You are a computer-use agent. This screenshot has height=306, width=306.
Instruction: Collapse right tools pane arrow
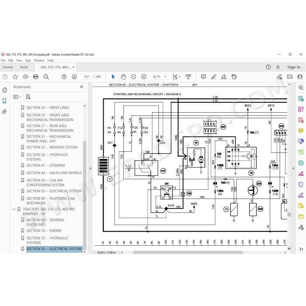(x=293, y=168)
